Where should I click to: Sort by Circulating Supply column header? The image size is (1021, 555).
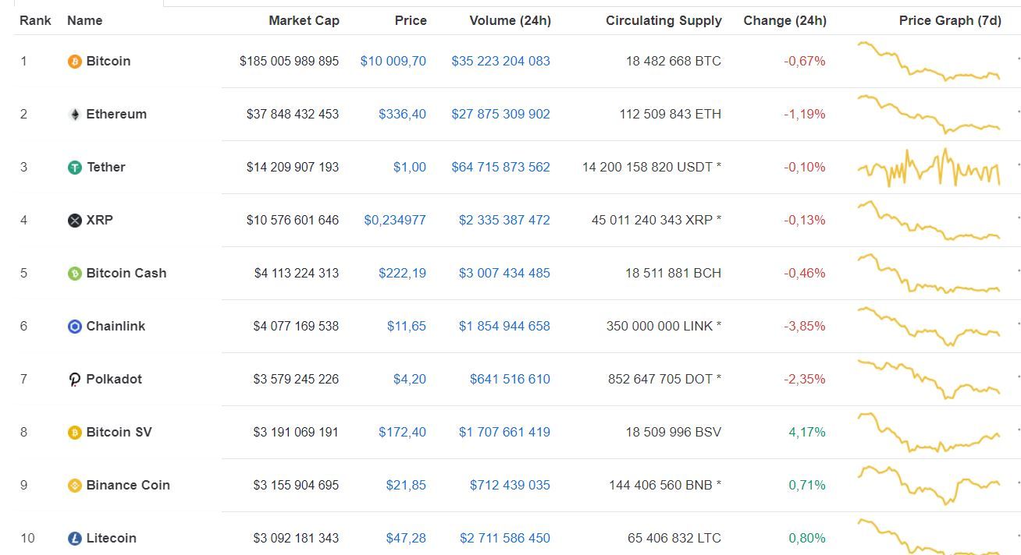click(x=663, y=20)
